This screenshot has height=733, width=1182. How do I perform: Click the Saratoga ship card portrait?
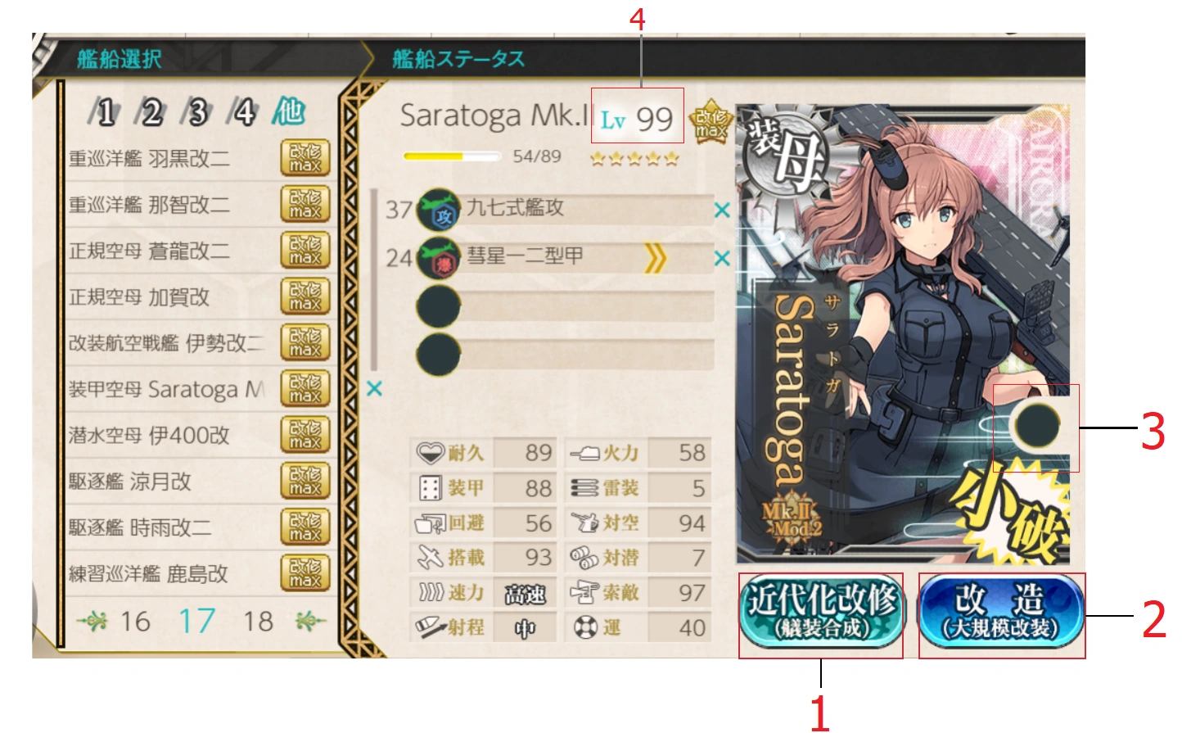(x=903, y=333)
